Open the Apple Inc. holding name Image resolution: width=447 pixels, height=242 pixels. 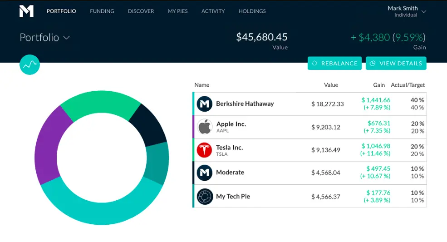pyautogui.click(x=231, y=124)
